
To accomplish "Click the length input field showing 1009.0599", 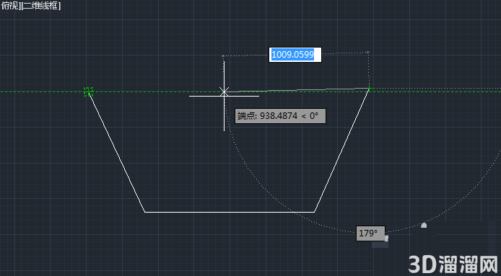I will pyautogui.click(x=295, y=55).
